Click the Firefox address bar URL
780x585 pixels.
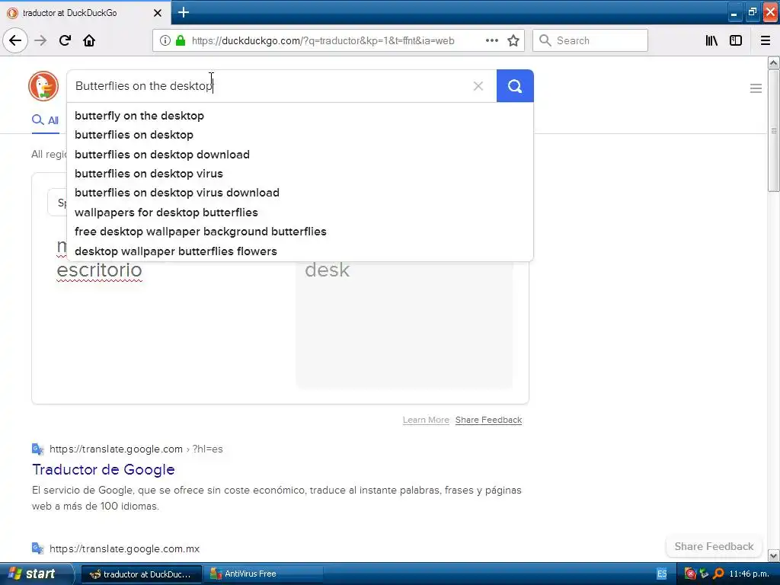(x=323, y=41)
